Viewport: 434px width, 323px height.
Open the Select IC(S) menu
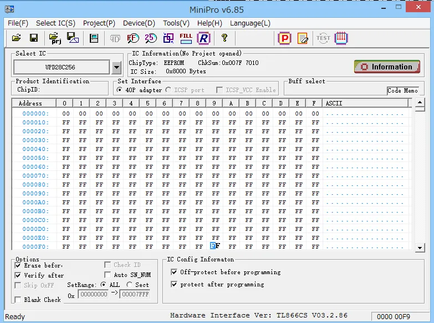click(55, 23)
